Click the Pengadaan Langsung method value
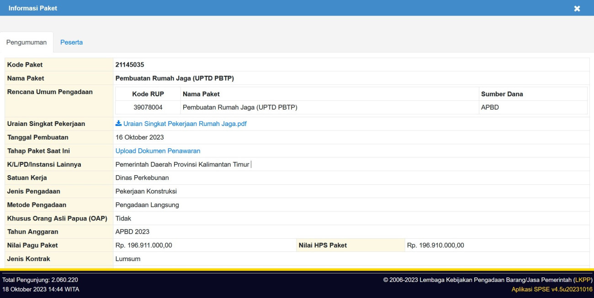 [147, 205]
